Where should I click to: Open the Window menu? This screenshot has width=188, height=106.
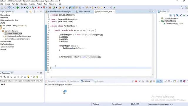click(52, 4)
